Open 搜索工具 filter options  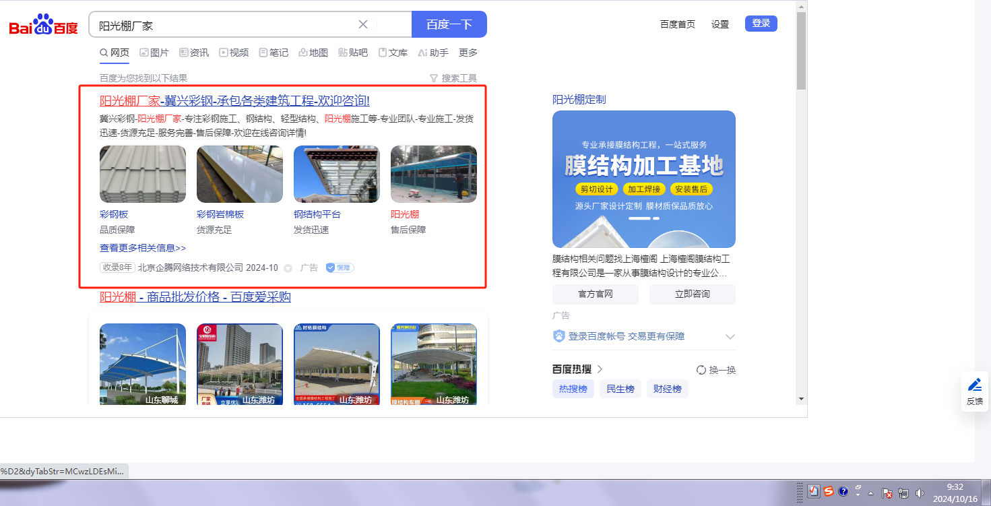point(453,78)
